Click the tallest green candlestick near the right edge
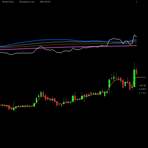Viewport: 148px width, 148px height. pos(134,78)
